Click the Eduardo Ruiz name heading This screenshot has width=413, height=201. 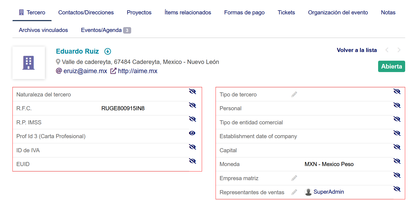(x=77, y=51)
